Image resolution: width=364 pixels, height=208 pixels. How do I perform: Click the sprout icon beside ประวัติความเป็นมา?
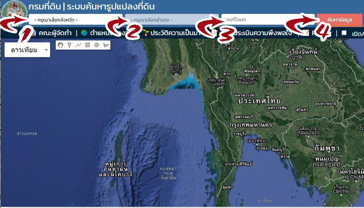point(146,33)
